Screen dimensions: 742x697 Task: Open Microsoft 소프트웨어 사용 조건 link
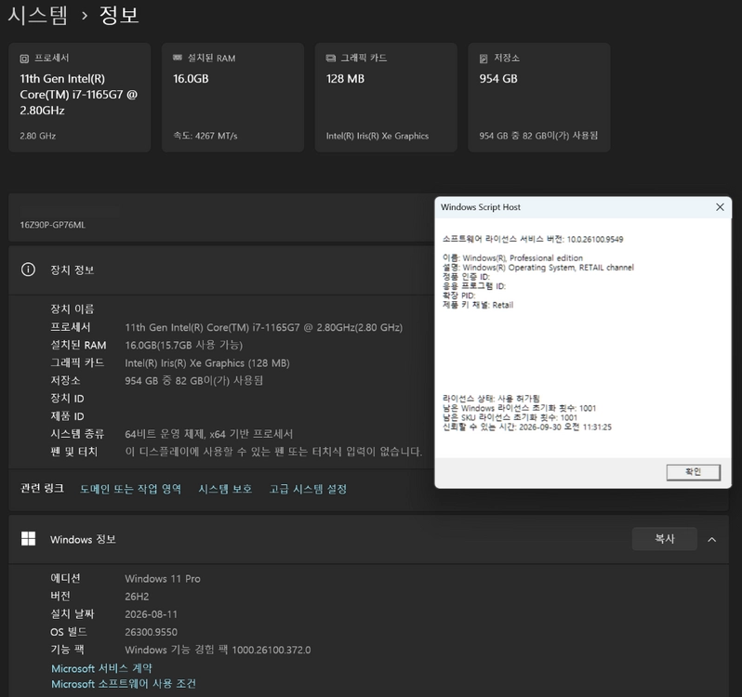[x=124, y=684]
